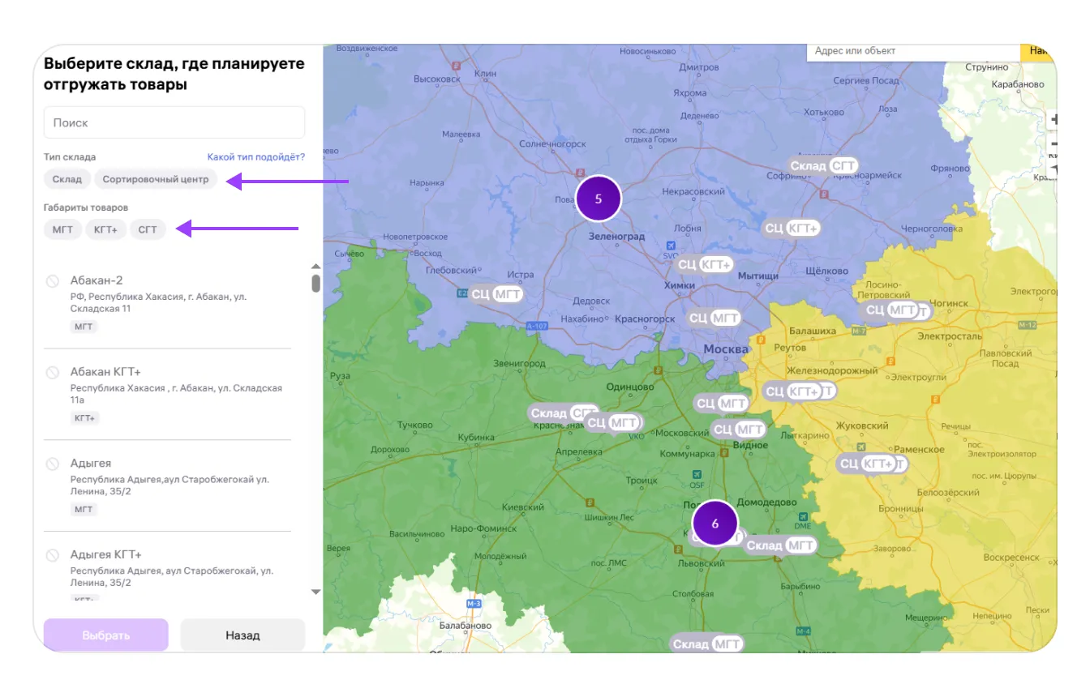Viewport: 1090px width, 697px height.
Task: Click the Выбрать button
Action: click(106, 635)
